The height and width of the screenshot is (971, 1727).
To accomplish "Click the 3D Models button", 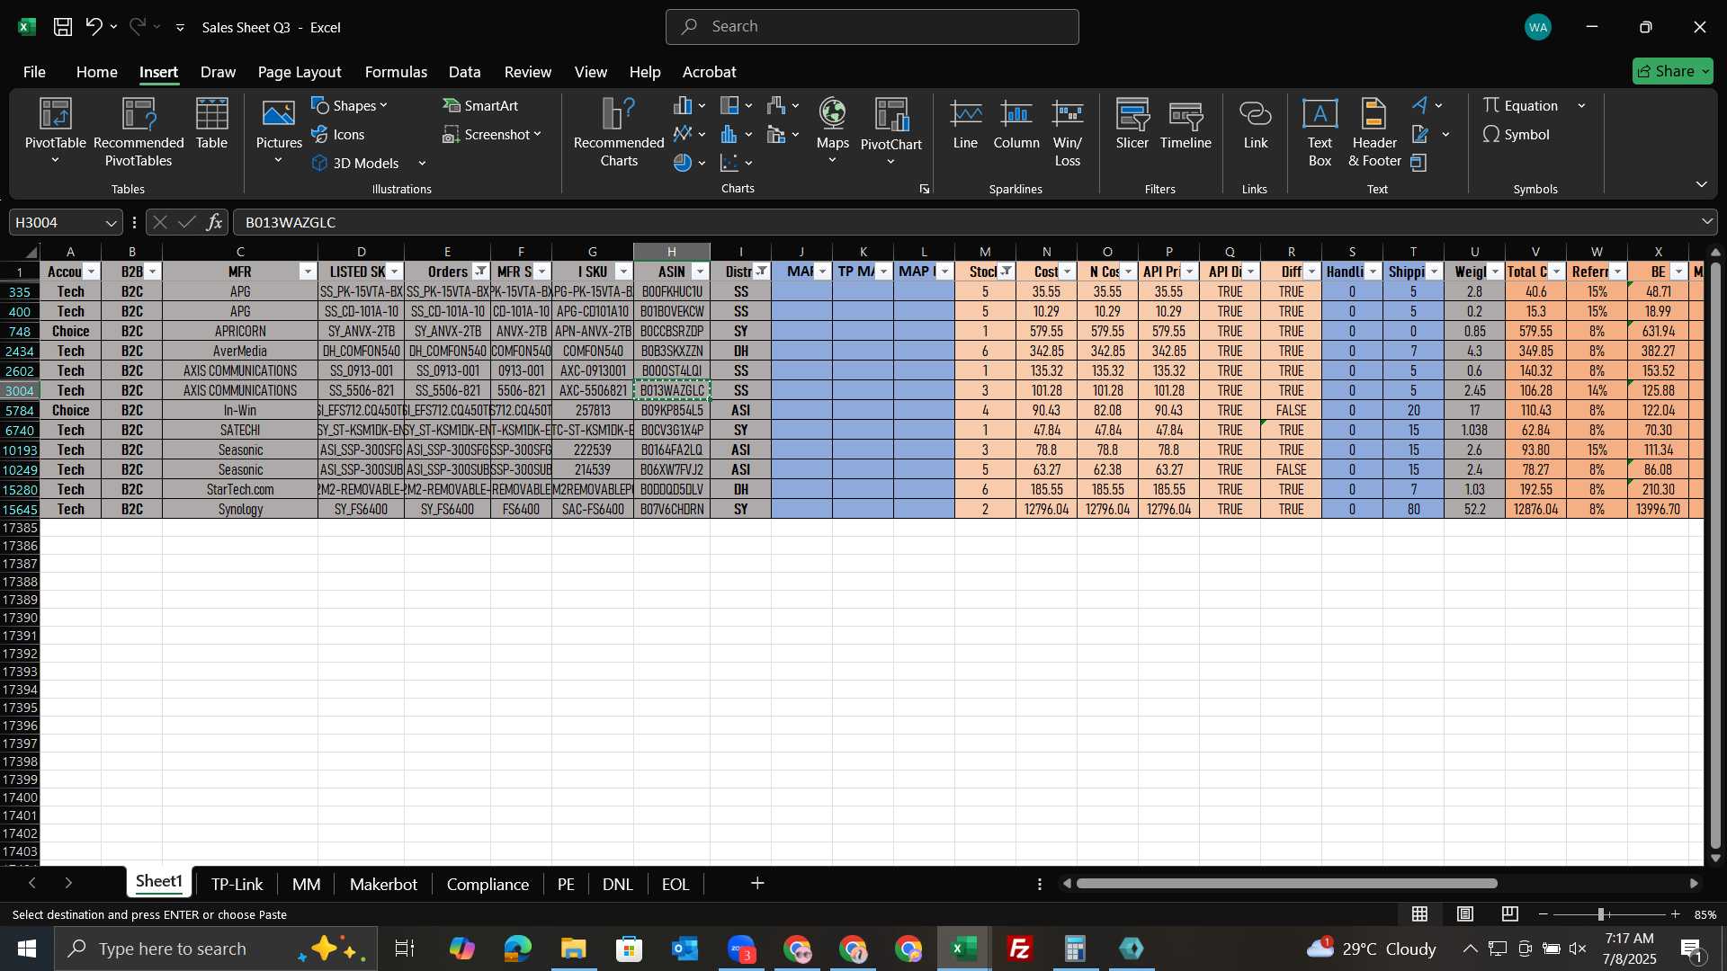I will pyautogui.click(x=355, y=163).
